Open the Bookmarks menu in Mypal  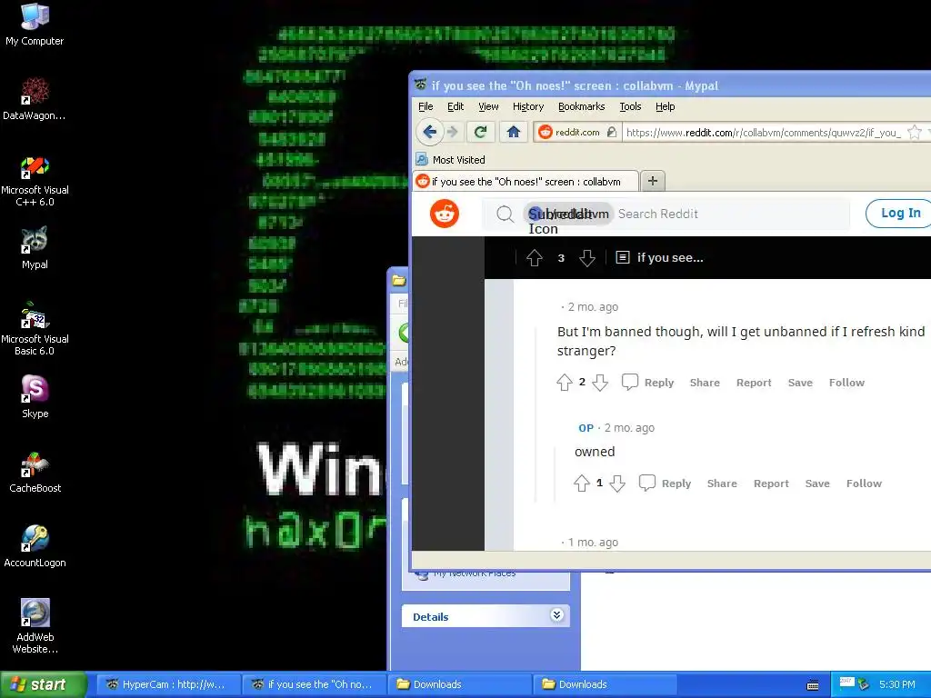(581, 106)
